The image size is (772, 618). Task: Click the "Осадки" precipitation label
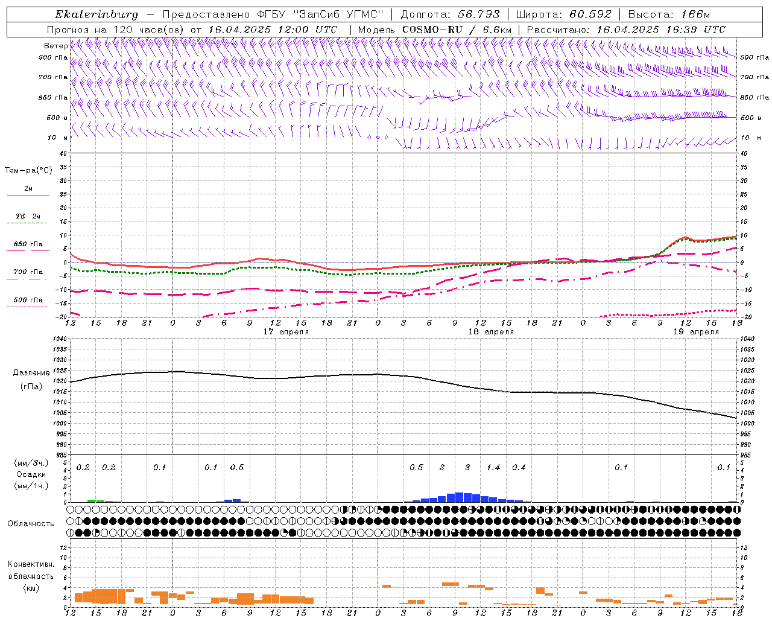(31, 474)
